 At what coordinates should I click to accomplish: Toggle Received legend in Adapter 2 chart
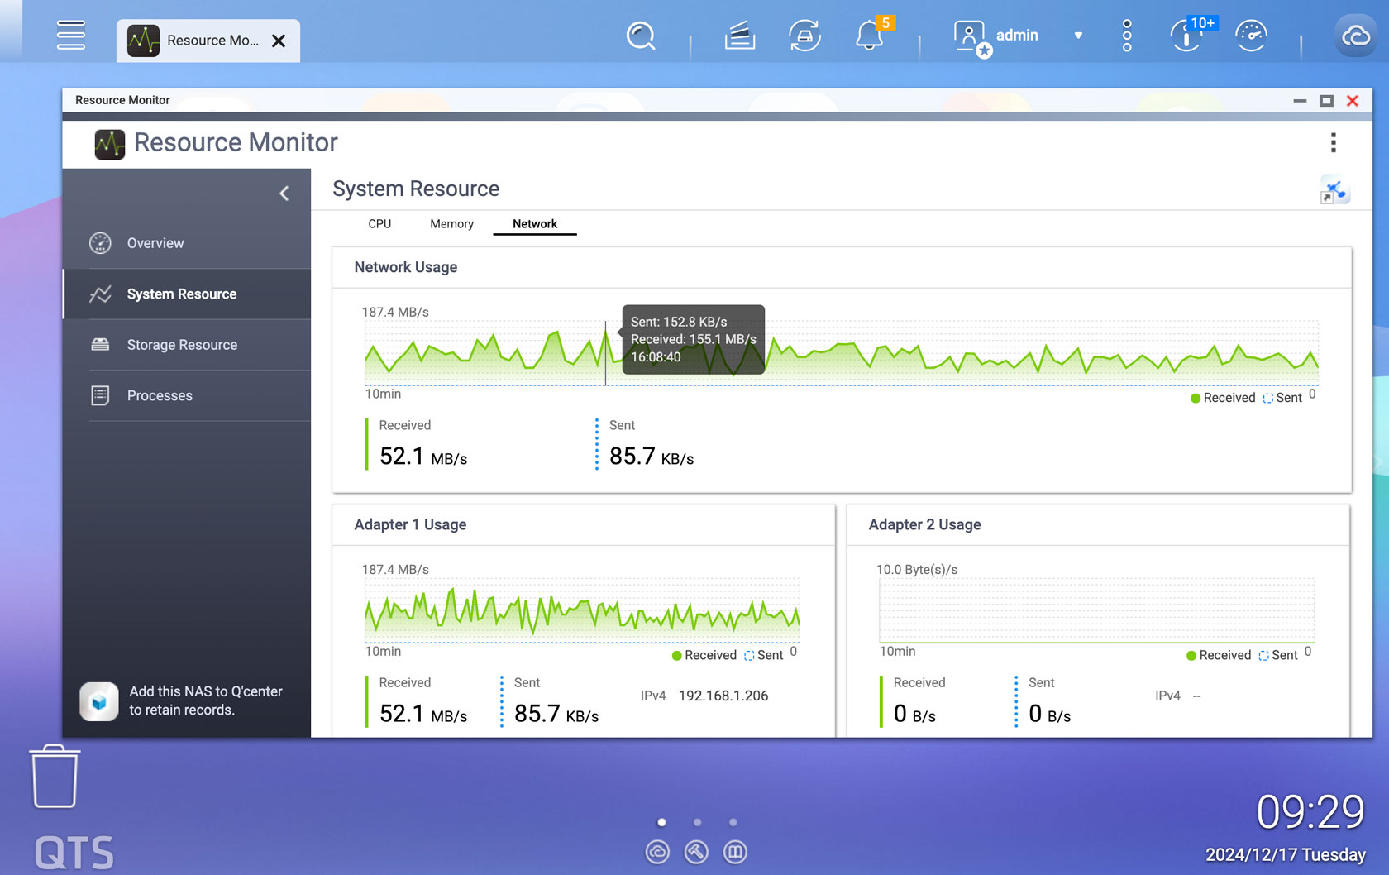(1218, 655)
